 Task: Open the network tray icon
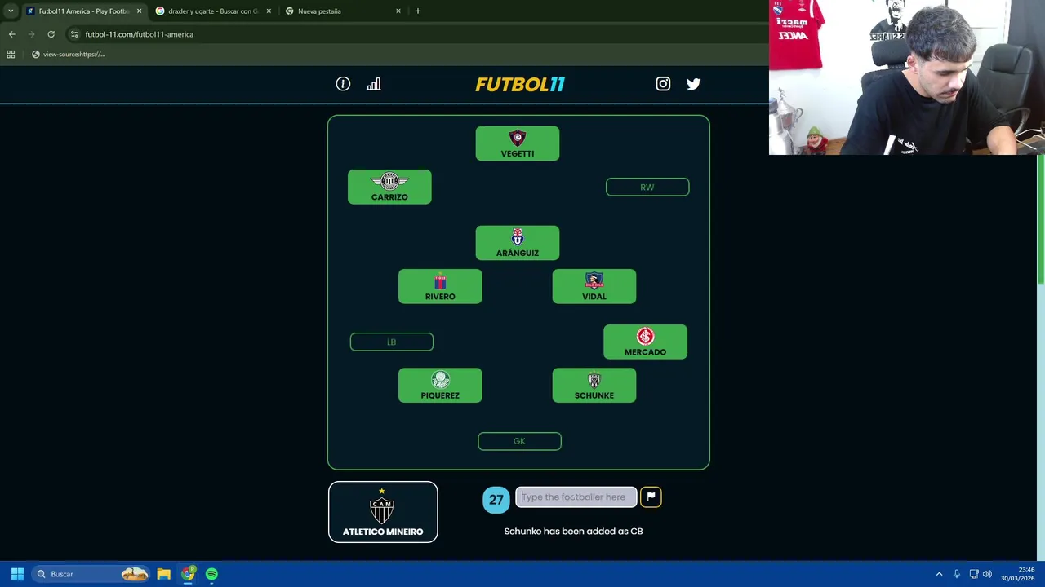coord(973,574)
